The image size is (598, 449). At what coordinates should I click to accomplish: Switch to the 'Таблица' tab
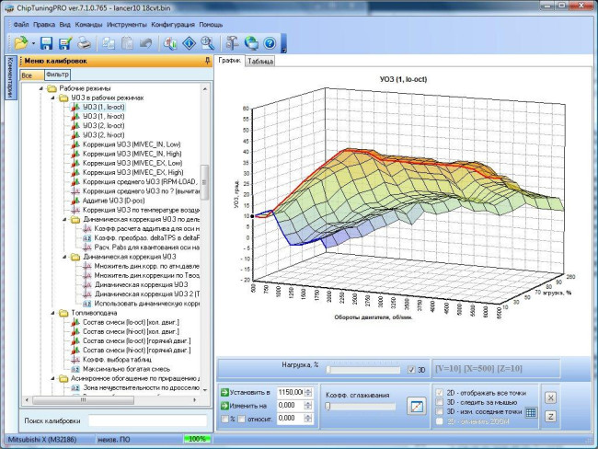[x=260, y=62]
